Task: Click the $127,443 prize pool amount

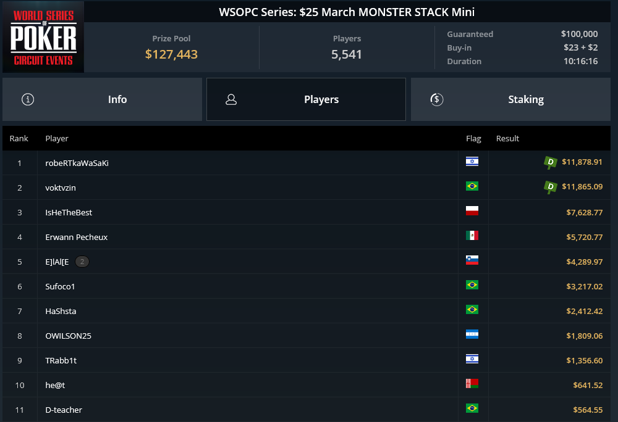Action: (x=171, y=54)
